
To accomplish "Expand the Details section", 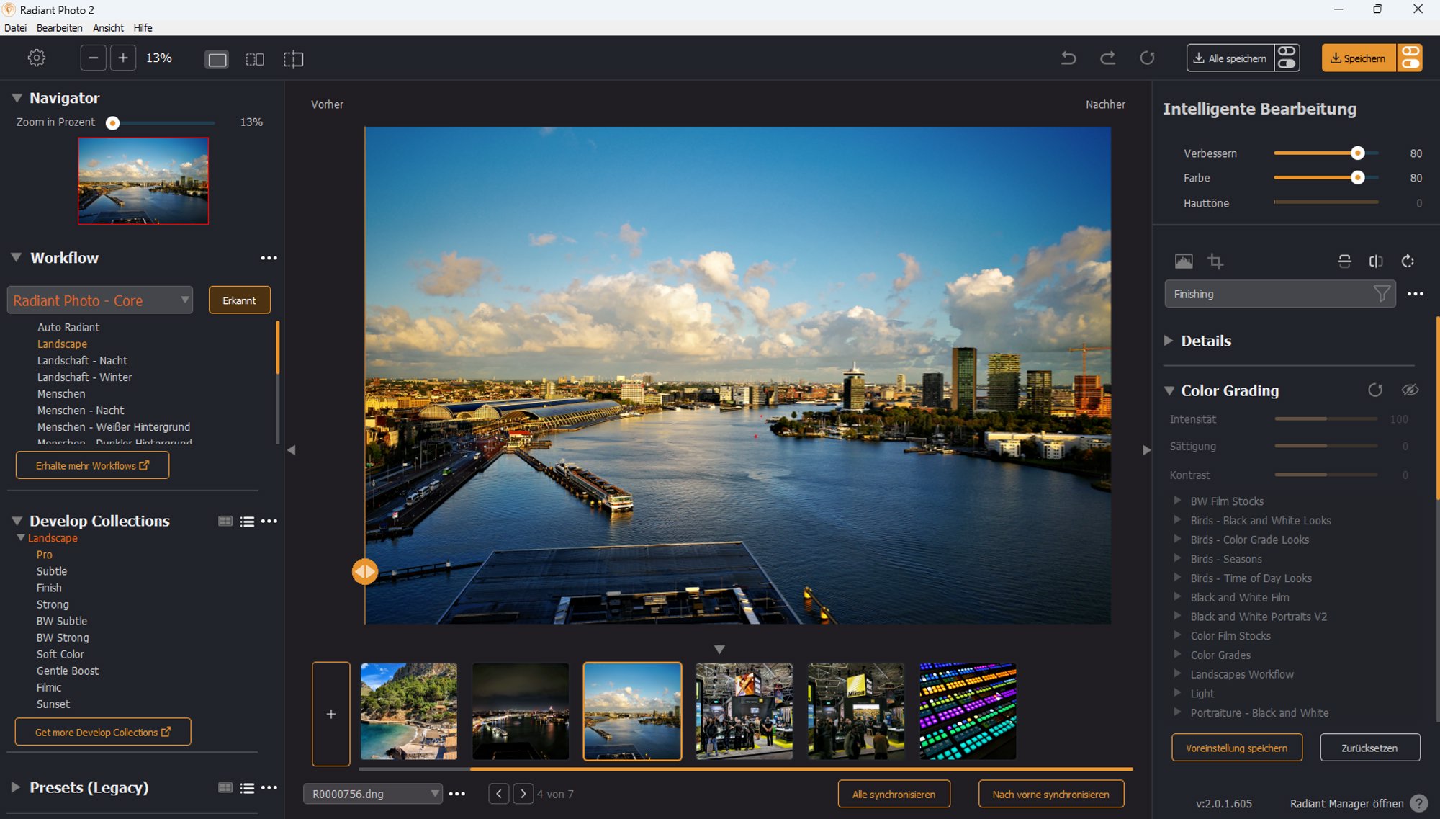I will pos(1169,341).
